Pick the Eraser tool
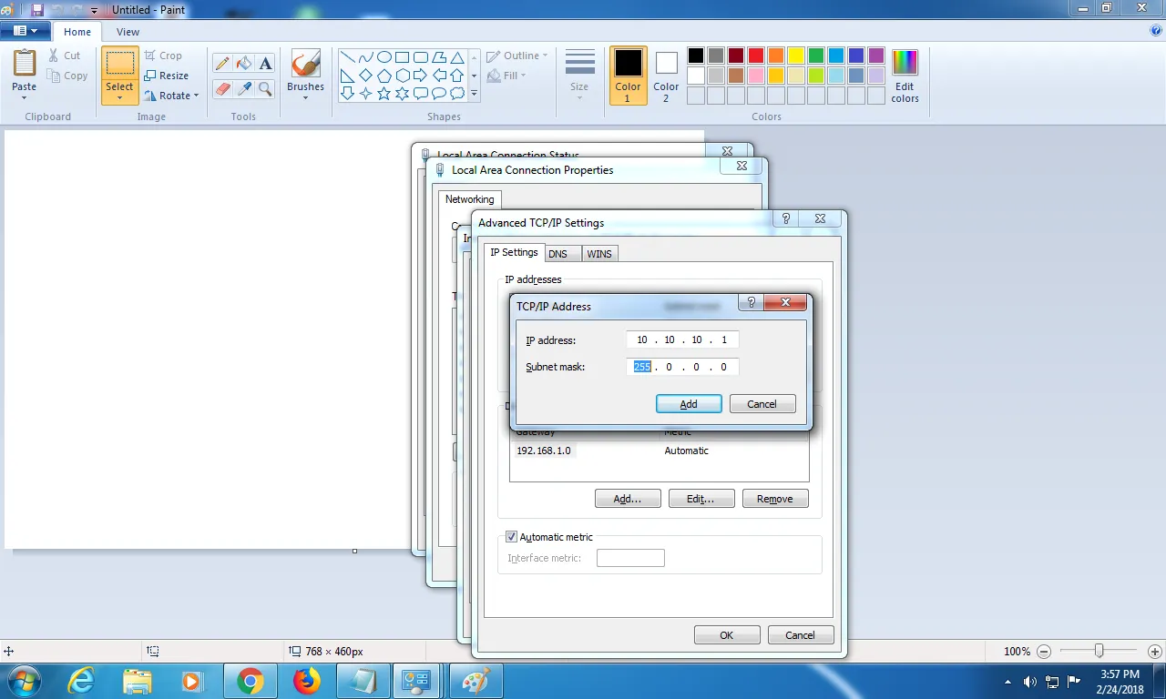The height and width of the screenshot is (699, 1166). point(221,88)
